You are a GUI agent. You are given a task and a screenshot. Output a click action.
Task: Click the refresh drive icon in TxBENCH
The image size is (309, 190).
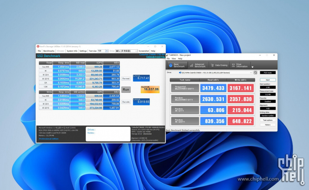pos(255,73)
